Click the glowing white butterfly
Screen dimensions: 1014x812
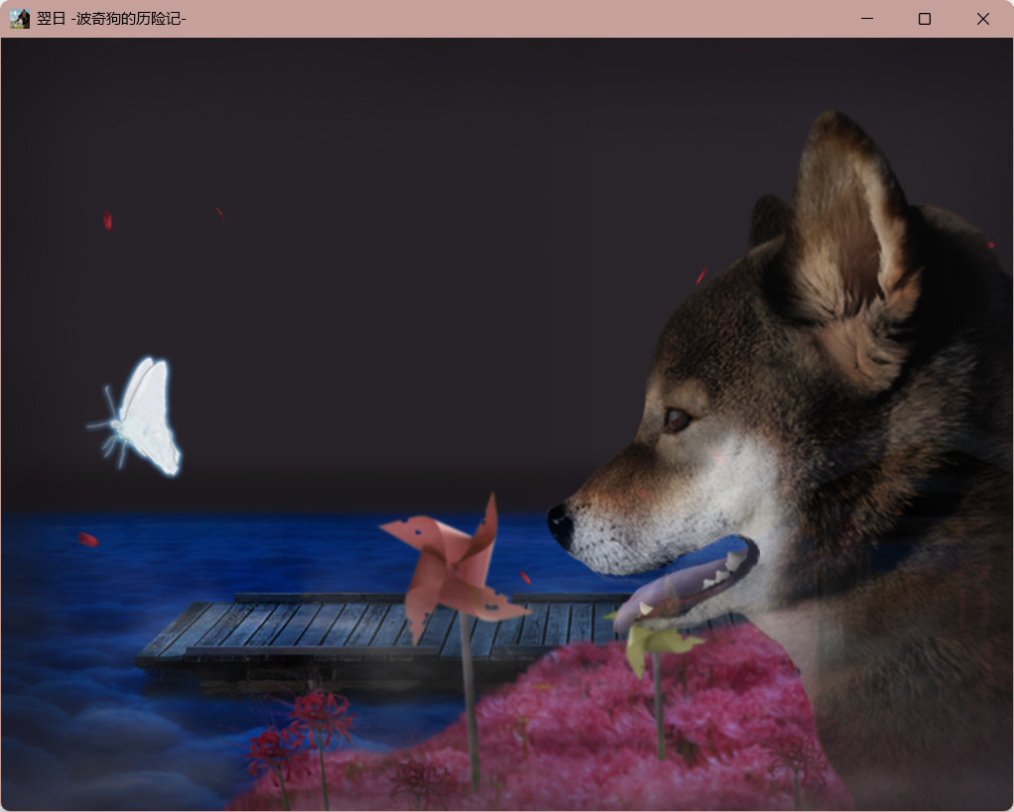coord(144,417)
